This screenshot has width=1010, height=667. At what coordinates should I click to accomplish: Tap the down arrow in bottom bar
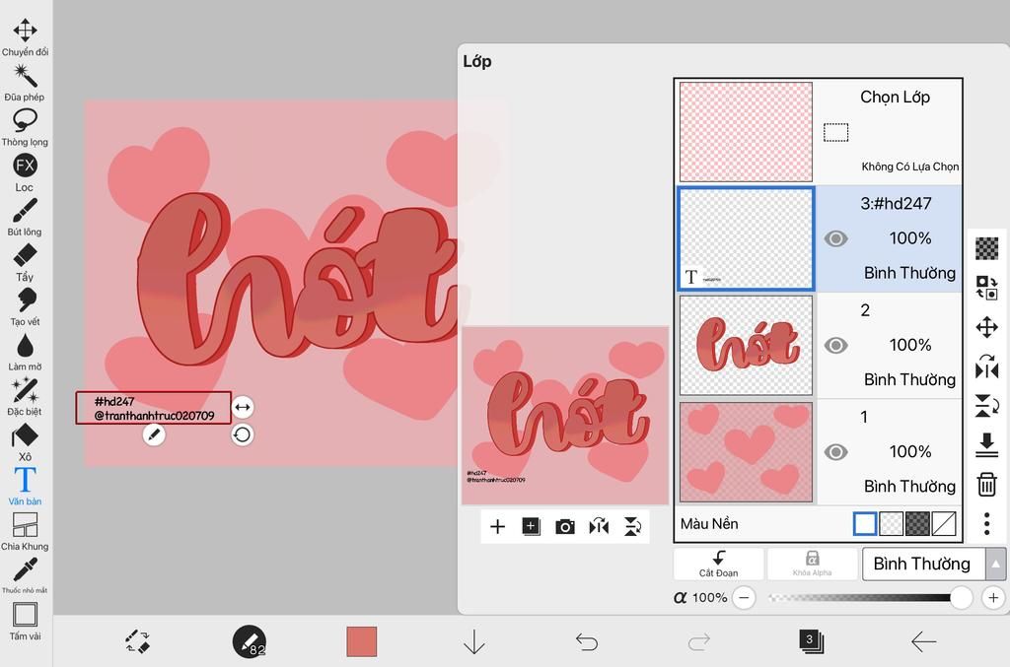tap(474, 642)
